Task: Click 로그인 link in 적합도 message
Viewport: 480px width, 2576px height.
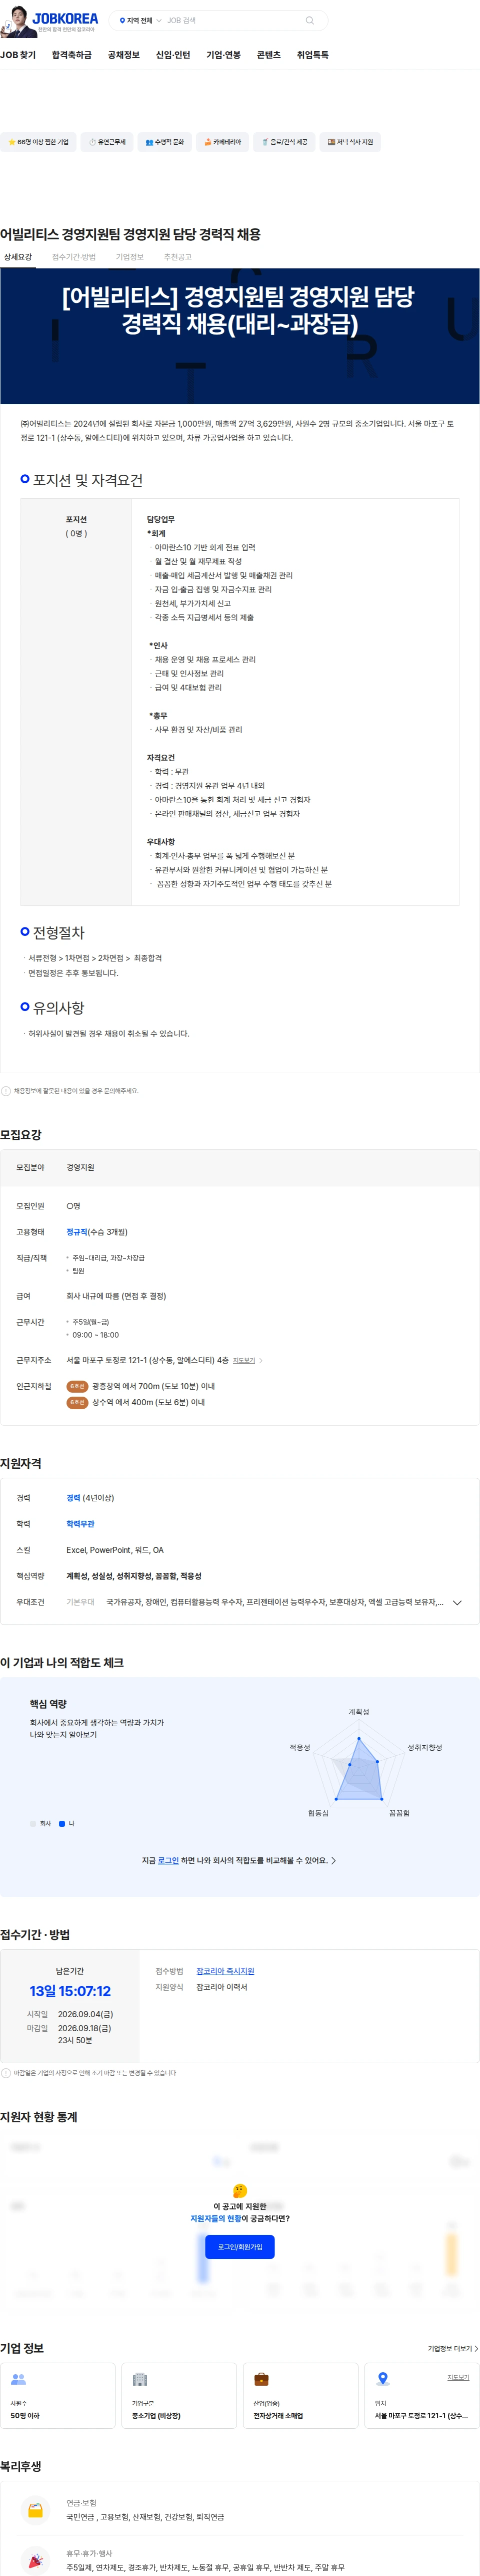Action: tap(168, 1860)
